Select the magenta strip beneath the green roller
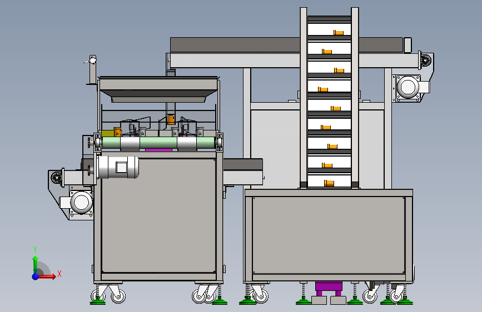 pos(158,150)
